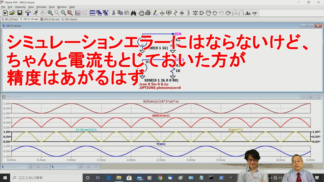The width and height of the screenshot is (324, 182).
Task: Select the Label Net tool
Action: [x=169, y=13]
